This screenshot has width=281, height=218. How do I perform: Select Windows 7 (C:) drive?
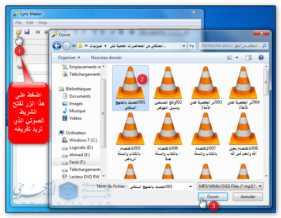point(79,140)
